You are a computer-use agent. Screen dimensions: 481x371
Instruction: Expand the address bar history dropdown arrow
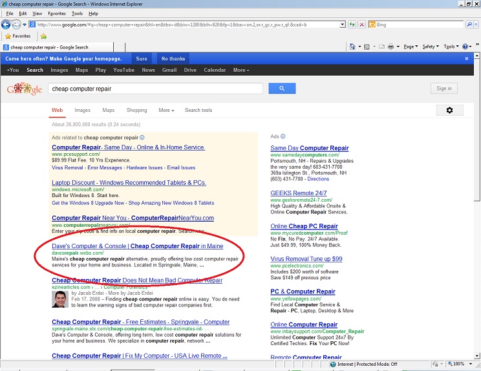[x=343, y=25]
